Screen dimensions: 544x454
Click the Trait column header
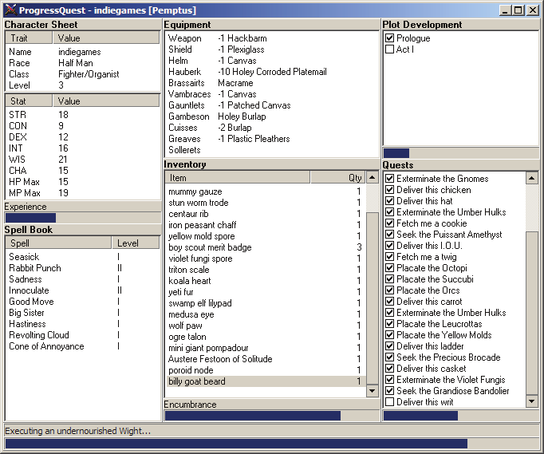click(x=29, y=38)
